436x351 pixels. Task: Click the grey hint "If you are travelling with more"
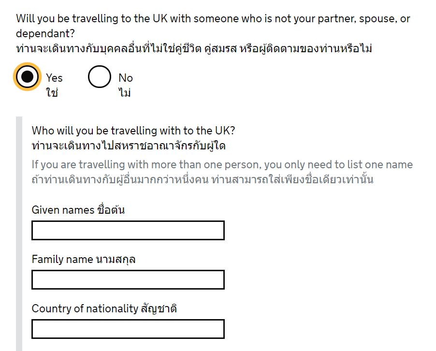[x=222, y=165]
